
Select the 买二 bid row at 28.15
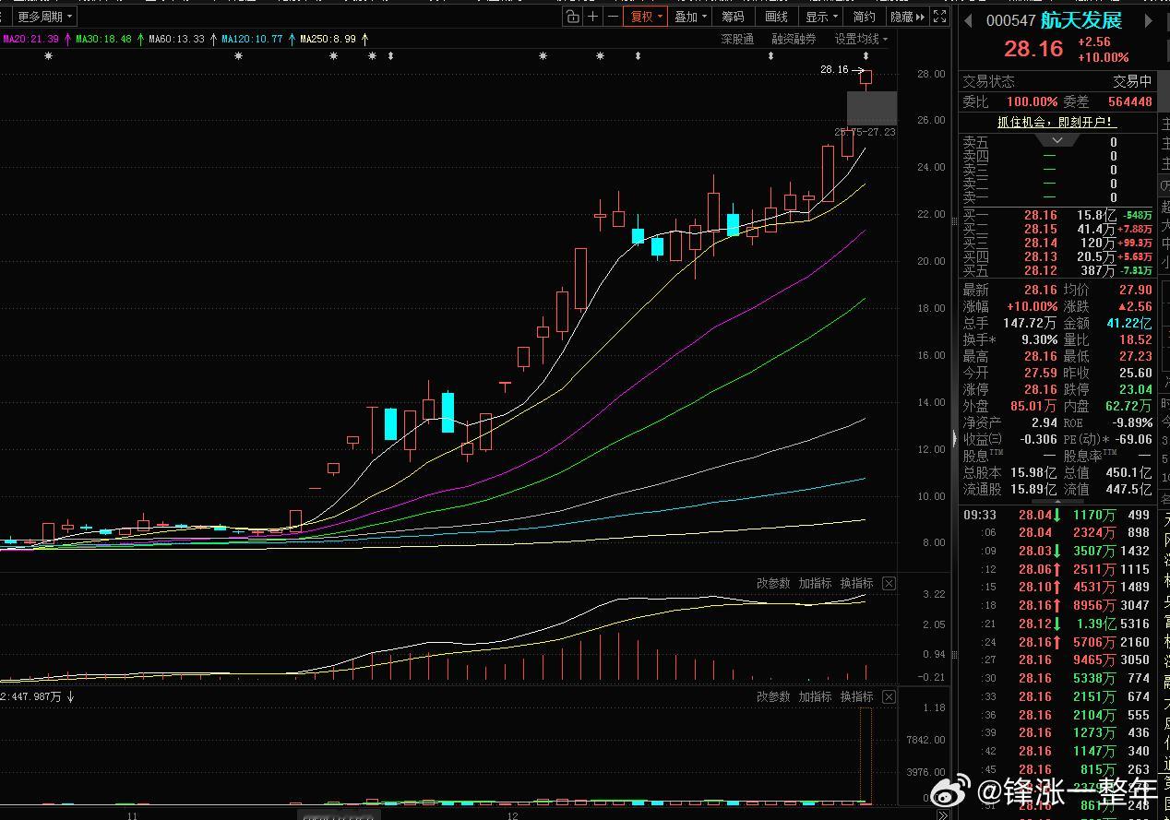1057,229
